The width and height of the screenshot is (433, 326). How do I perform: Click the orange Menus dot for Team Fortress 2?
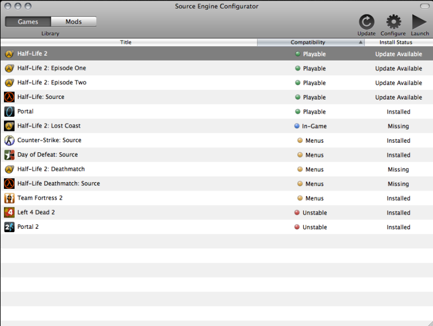pyautogui.click(x=300, y=198)
